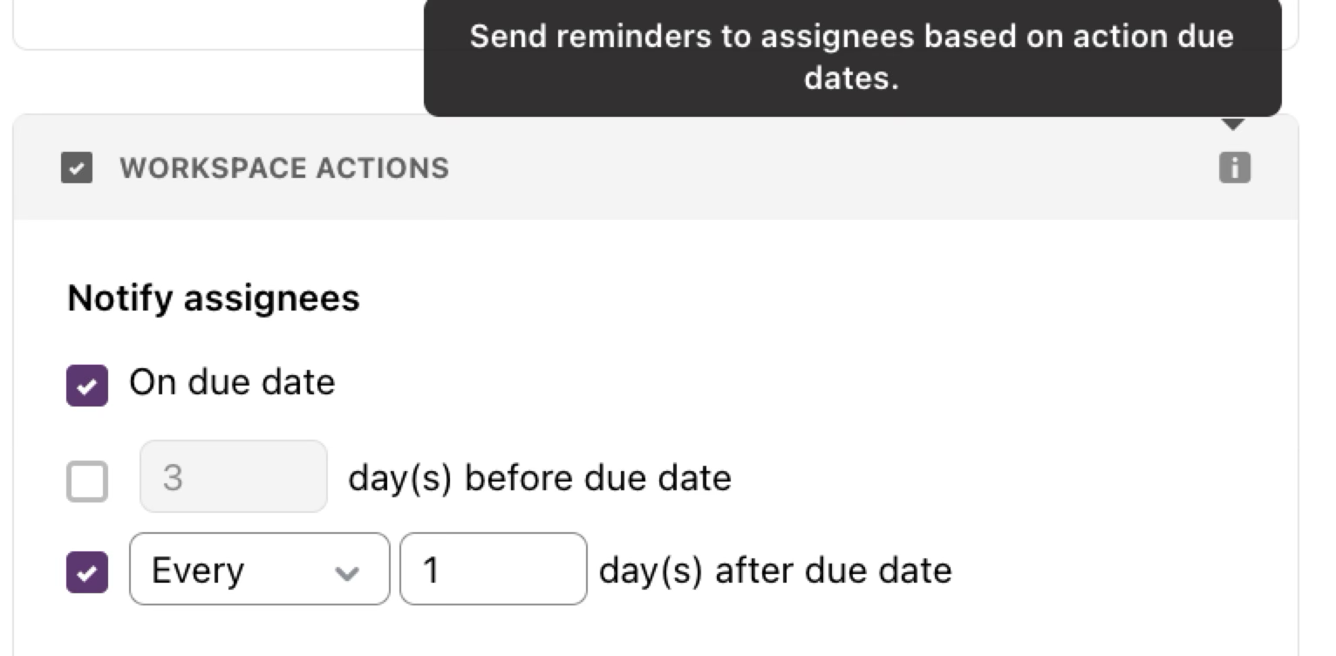Enable the day(s) before due date checkbox
This screenshot has width=1336, height=656.
[x=87, y=482]
